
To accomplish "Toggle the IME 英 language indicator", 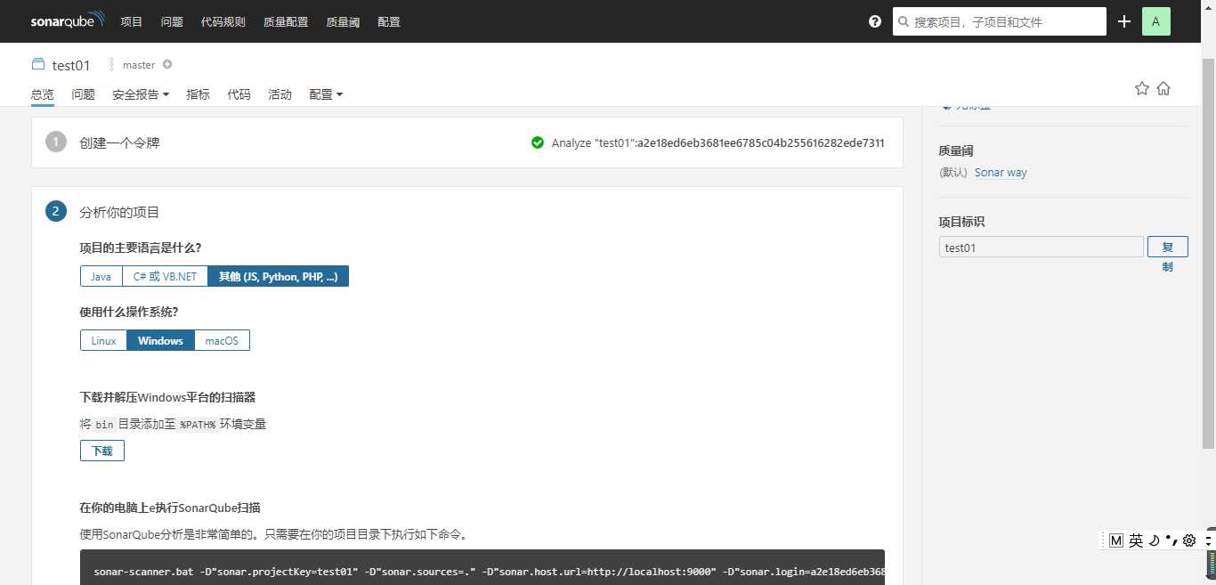I will coord(1136,540).
